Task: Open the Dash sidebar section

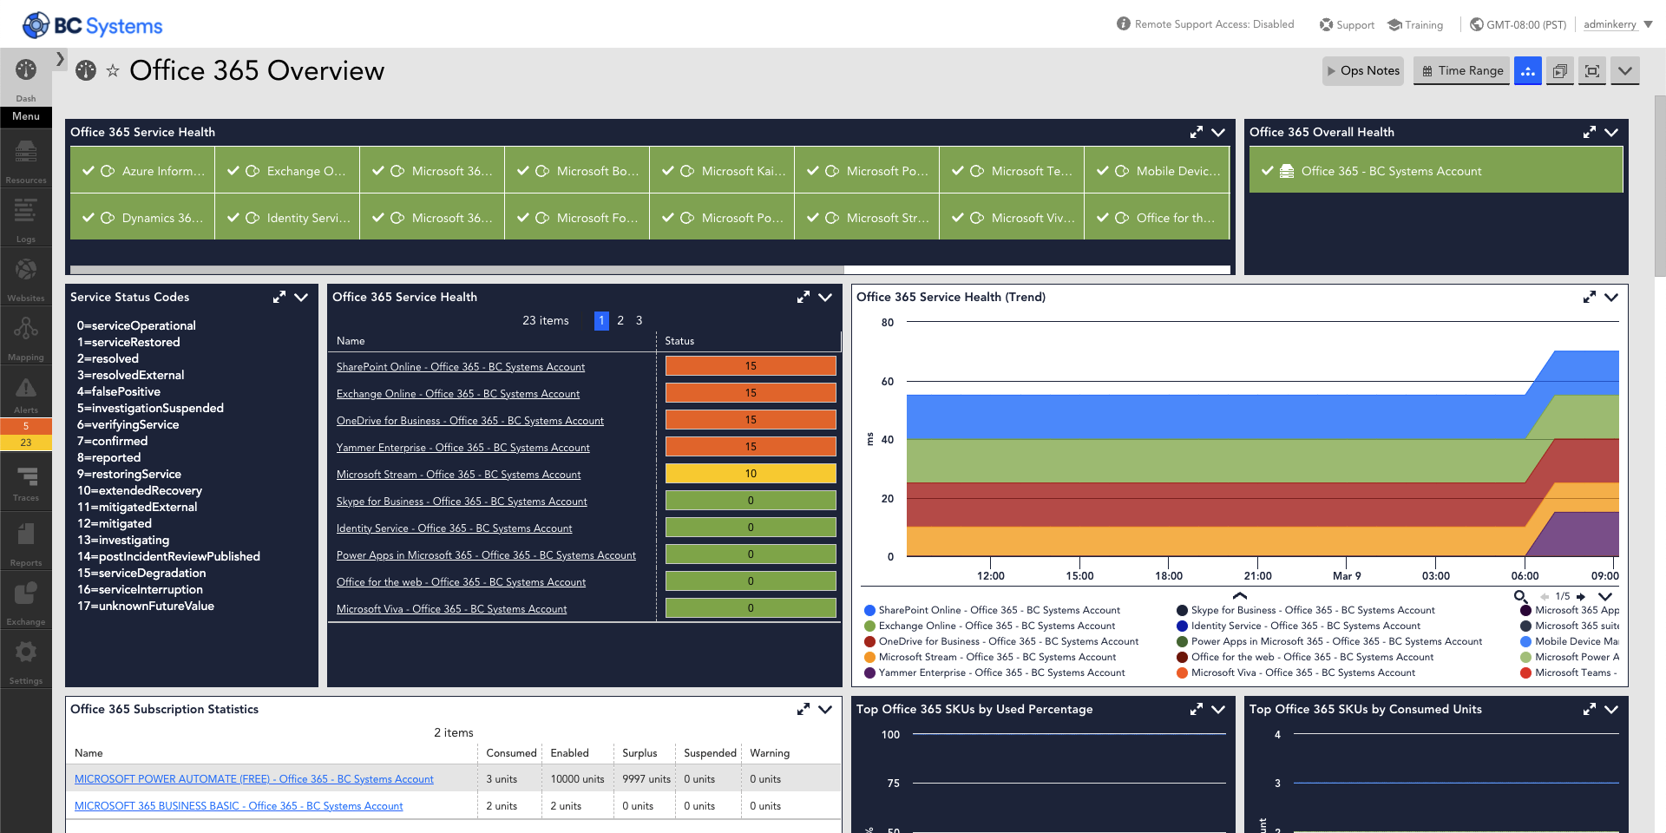Action: pyautogui.click(x=26, y=78)
